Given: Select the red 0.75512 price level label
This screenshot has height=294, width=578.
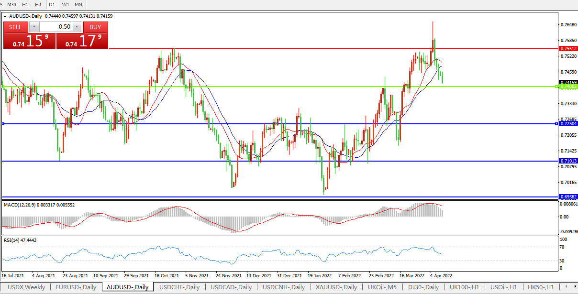Looking at the screenshot, I should click(568, 49).
